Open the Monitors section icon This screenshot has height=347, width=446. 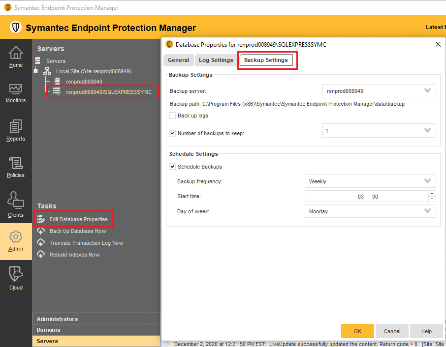pyautogui.click(x=16, y=89)
